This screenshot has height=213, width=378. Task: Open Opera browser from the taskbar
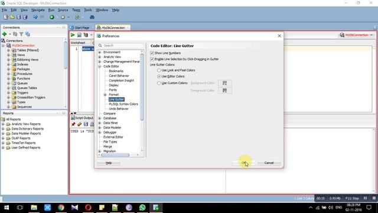tap(88, 208)
